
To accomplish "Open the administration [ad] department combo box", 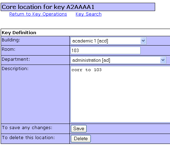I will coord(118,60).
